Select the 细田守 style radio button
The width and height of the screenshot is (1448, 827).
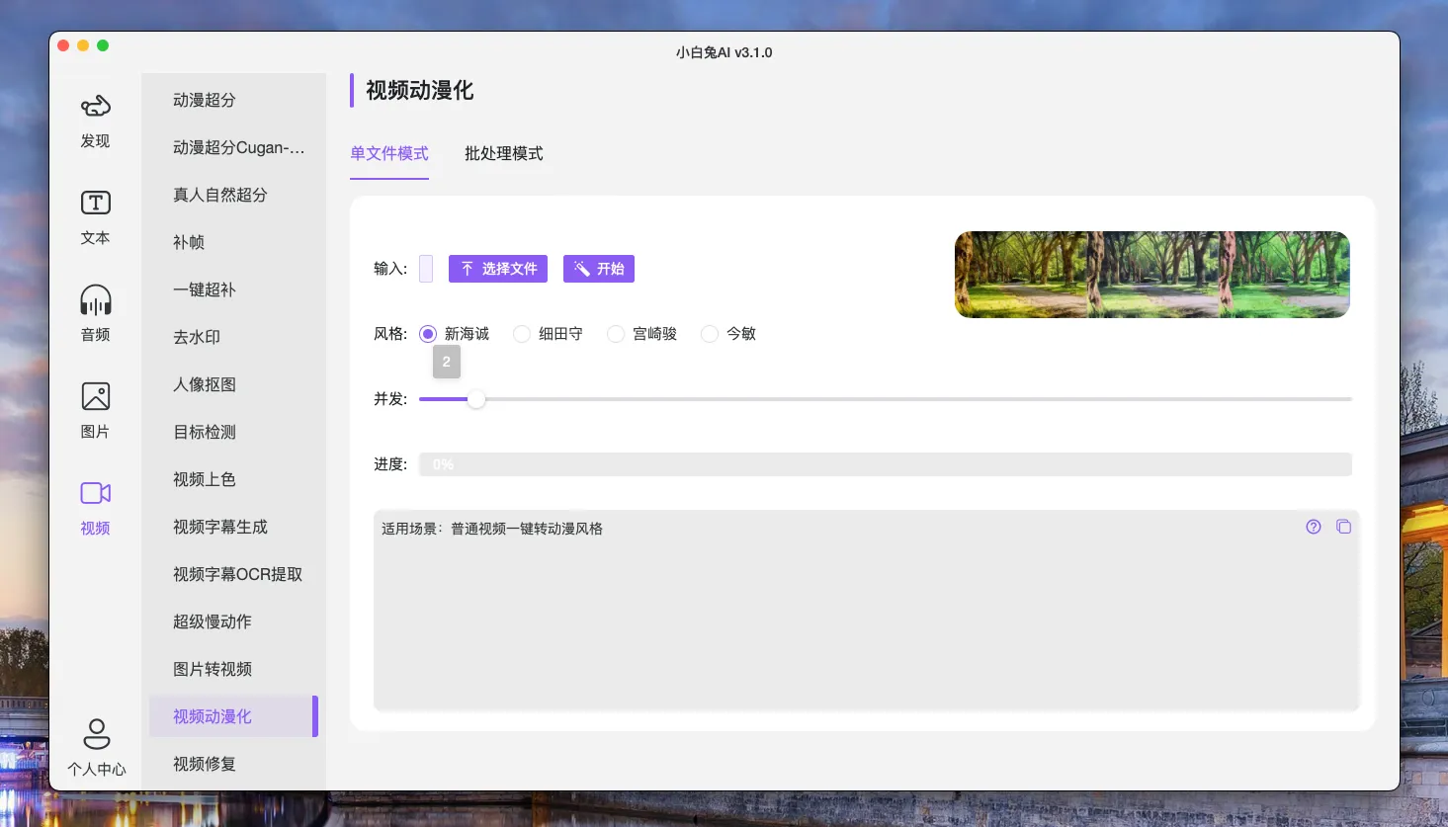(x=522, y=334)
